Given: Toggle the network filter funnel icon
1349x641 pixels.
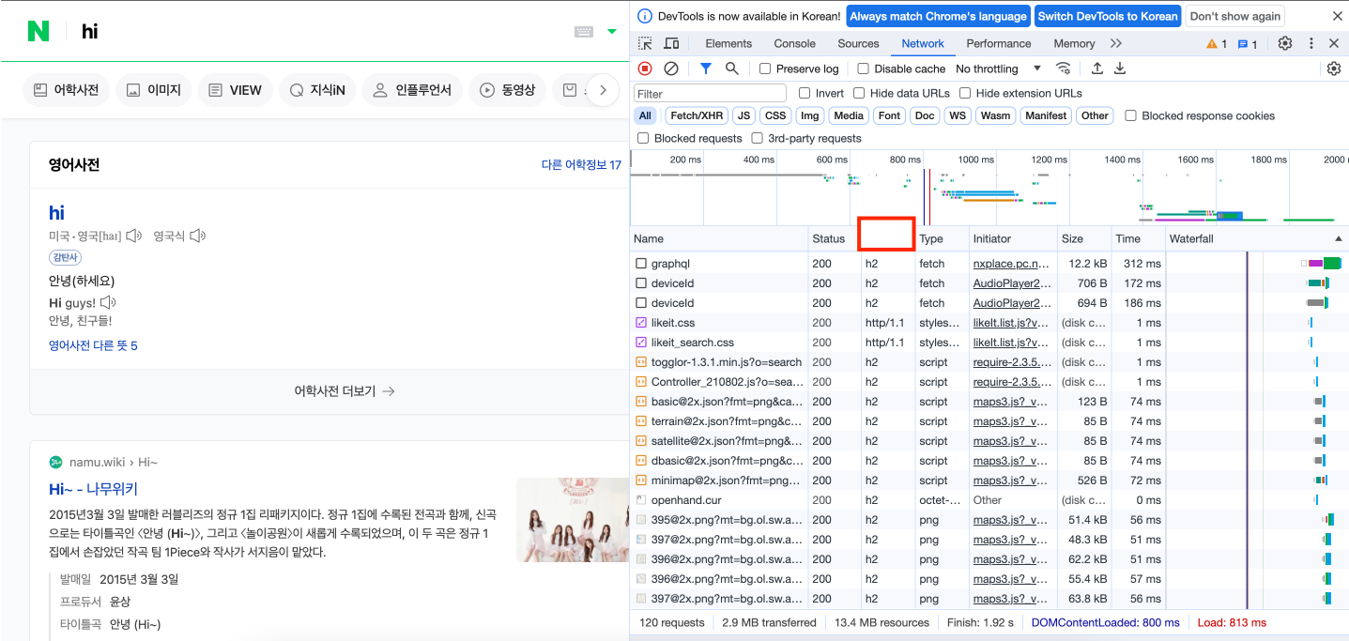Looking at the screenshot, I should click(706, 69).
